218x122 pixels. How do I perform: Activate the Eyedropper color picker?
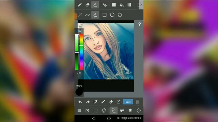pyautogui.click(x=95, y=102)
